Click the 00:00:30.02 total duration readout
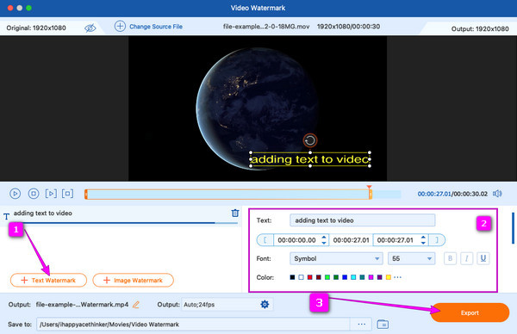 coord(470,194)
